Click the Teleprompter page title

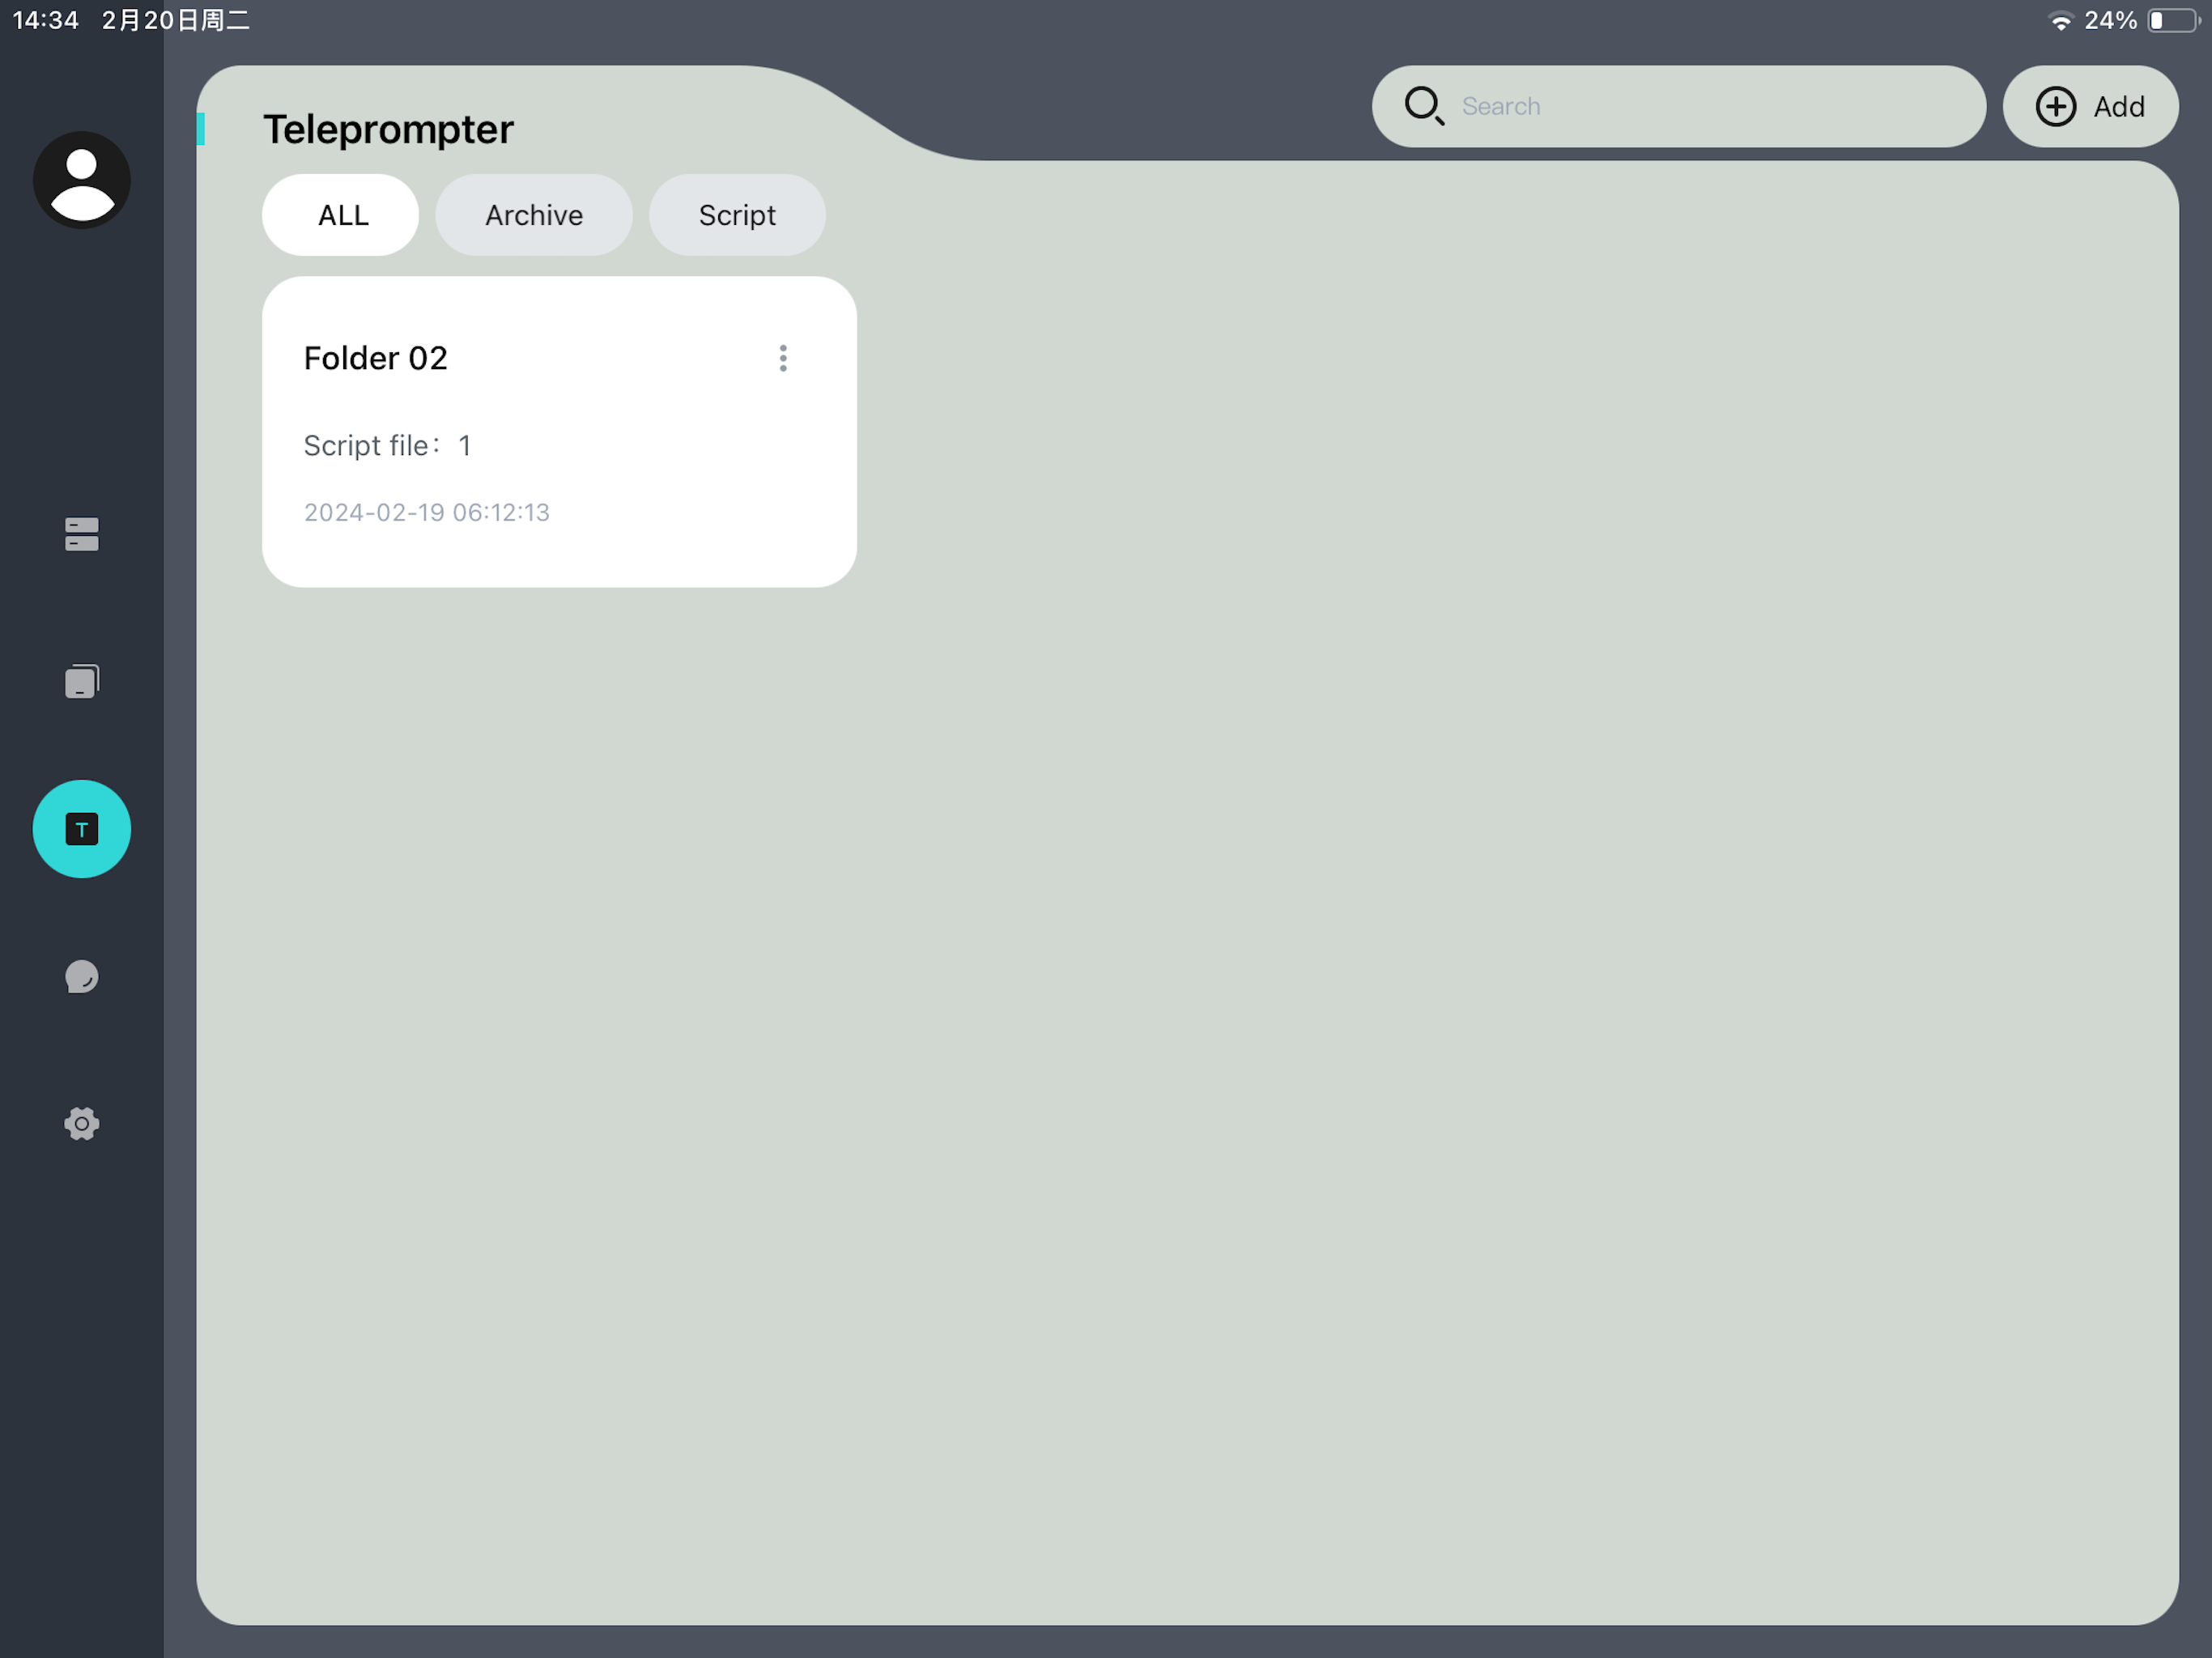click(x=388, y=129)
